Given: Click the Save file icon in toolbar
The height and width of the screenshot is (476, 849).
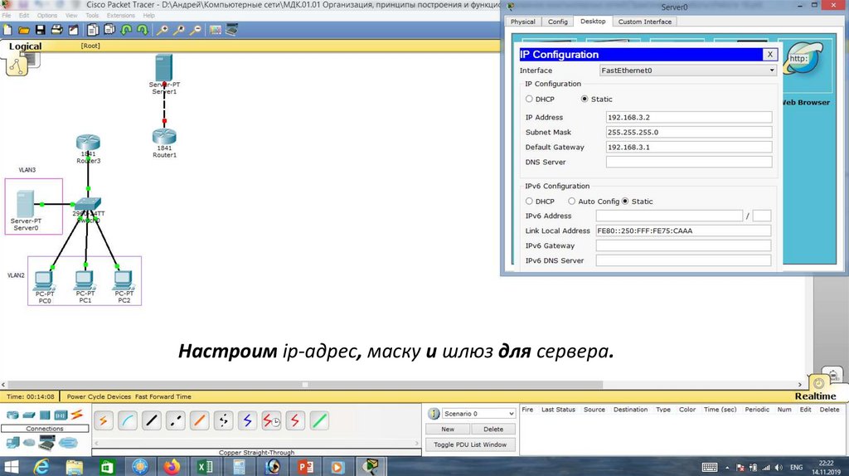Looking at the screenshot, I should click(41, 30).
